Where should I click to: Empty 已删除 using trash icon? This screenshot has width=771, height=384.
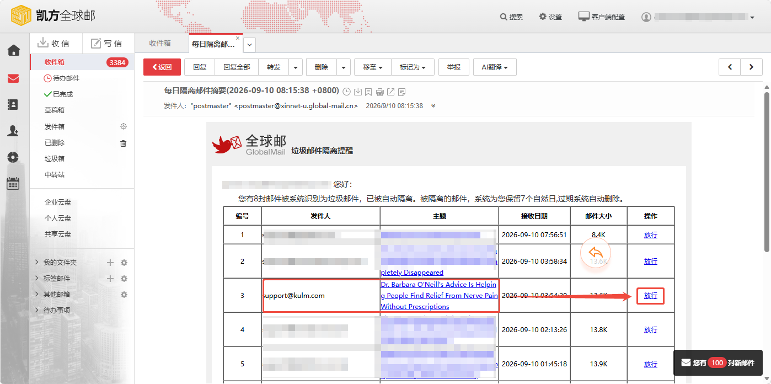124,143
